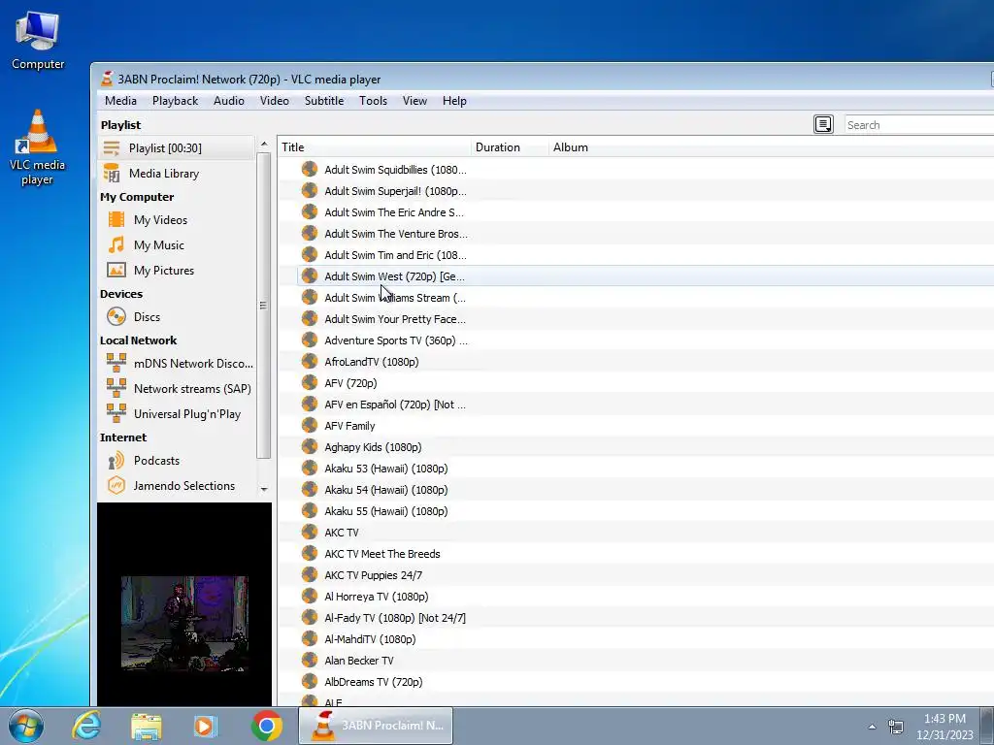
Task: Select Adult Swim West (720p) entry
Action: point(394,276)
